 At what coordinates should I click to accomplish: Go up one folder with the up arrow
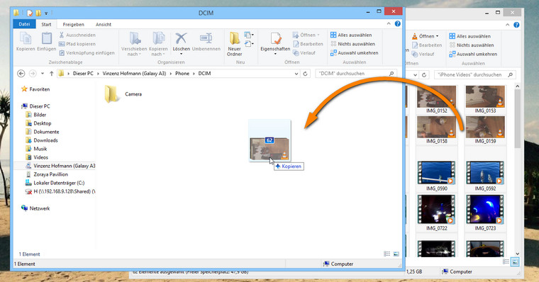click(52, 74)
